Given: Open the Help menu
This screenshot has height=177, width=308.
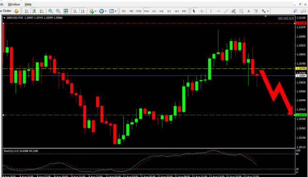Looking at the screenshot, I should [28, 4].
